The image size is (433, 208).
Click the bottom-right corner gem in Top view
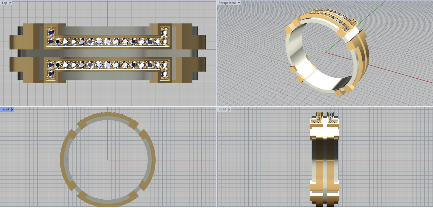pos(164,74)
